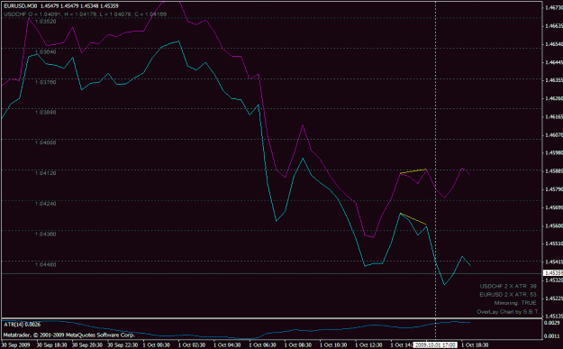This screenshot has width=563, height=349.
Task: Click the ATR(14) 0.0026 indicator label
Action: point(23,325)
